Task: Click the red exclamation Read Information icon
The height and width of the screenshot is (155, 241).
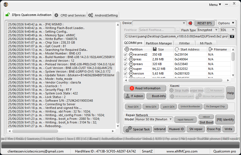Action: (132, 88)
